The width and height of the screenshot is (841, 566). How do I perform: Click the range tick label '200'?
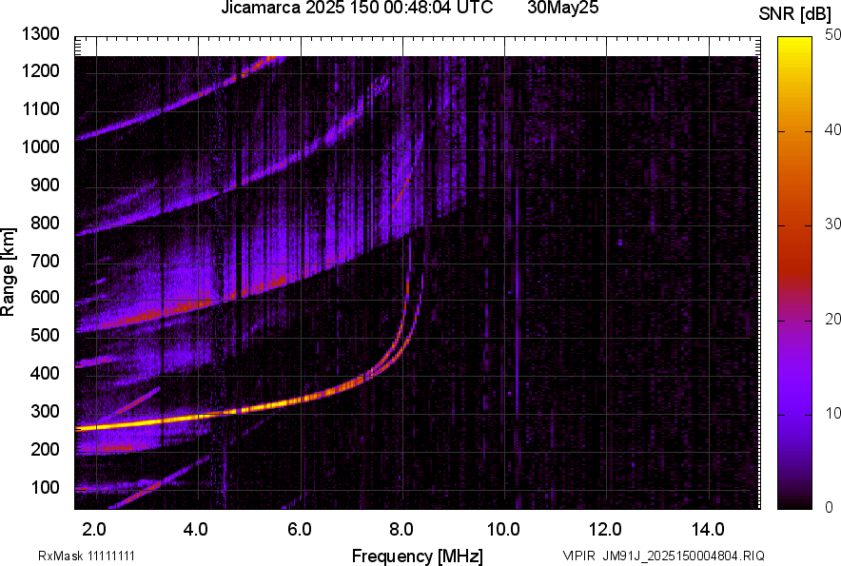pyautogui.click(x=45, y=449)
